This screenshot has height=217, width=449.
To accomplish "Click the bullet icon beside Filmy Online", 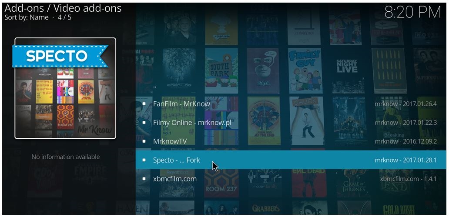I will tap(144, 123).
